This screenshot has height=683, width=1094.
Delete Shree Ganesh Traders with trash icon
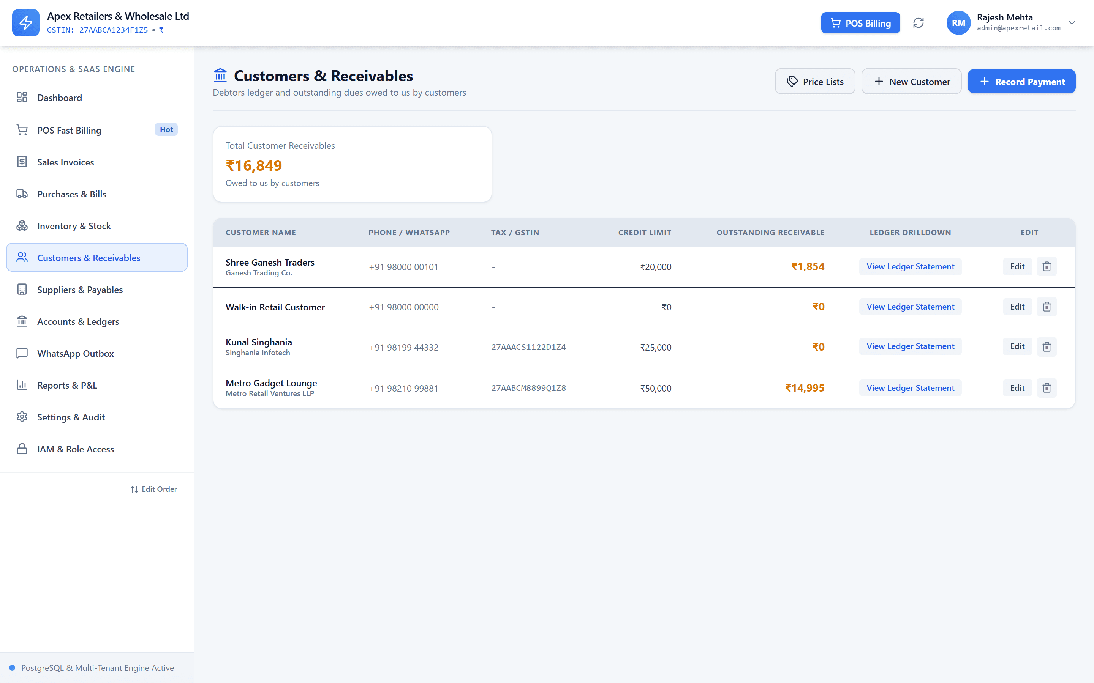pyautogui.click(x=1047, y=266)
